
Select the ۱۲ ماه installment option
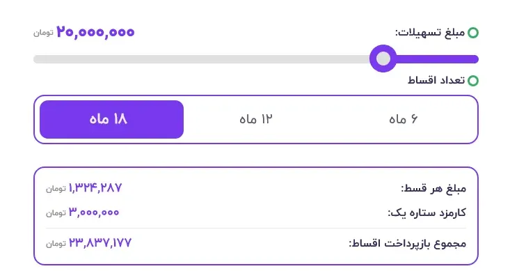pos(256,119)
